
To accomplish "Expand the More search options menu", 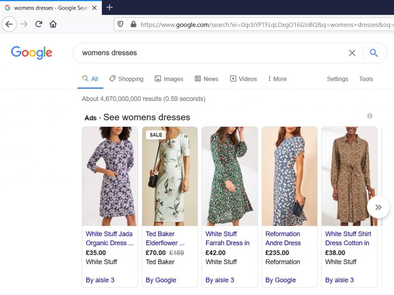I will click(277, 79).
